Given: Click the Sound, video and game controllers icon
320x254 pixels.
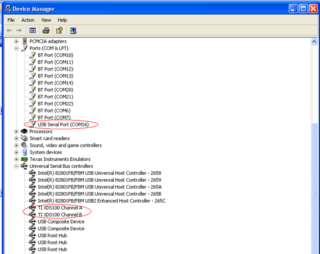Looking at the screenshot, I should pos(24,145).
